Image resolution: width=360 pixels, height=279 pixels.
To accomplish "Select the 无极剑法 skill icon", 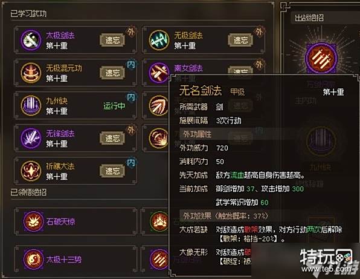I will tap(159, 40).
